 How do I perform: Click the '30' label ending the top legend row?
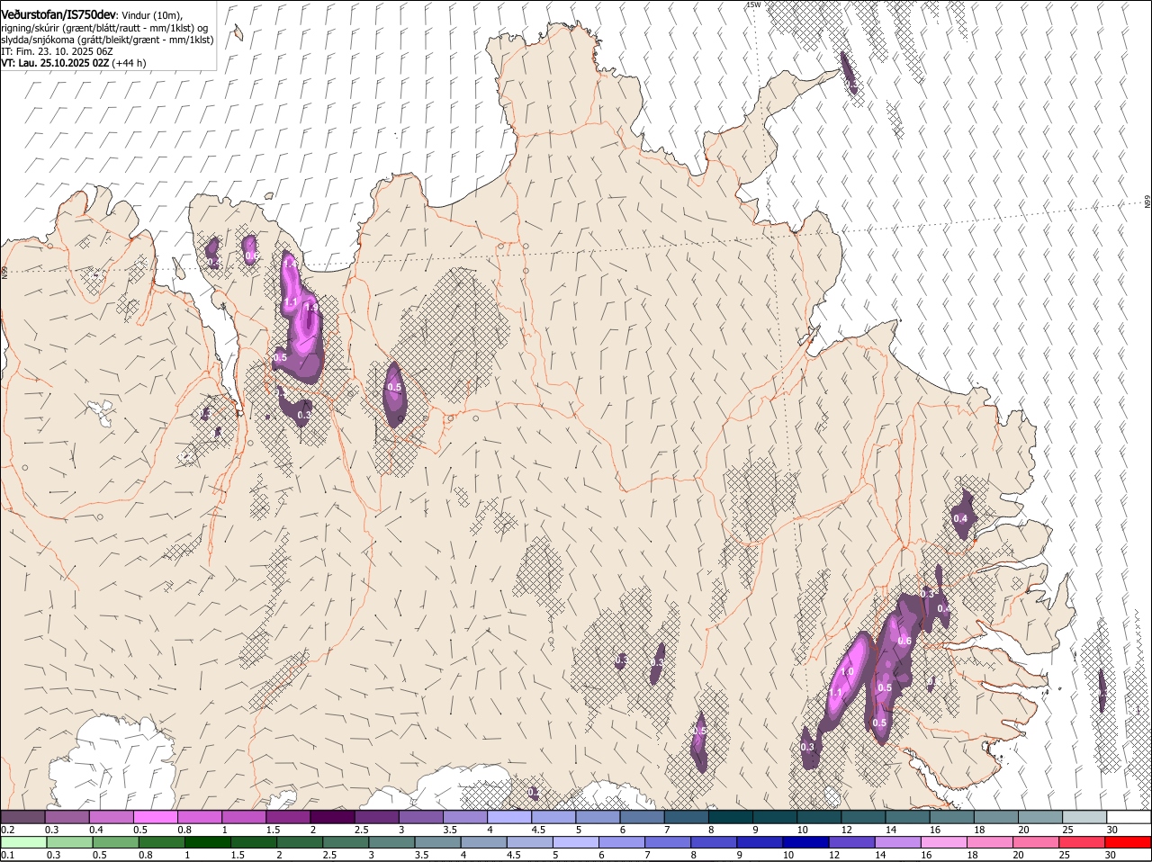tap(1112, 829)
